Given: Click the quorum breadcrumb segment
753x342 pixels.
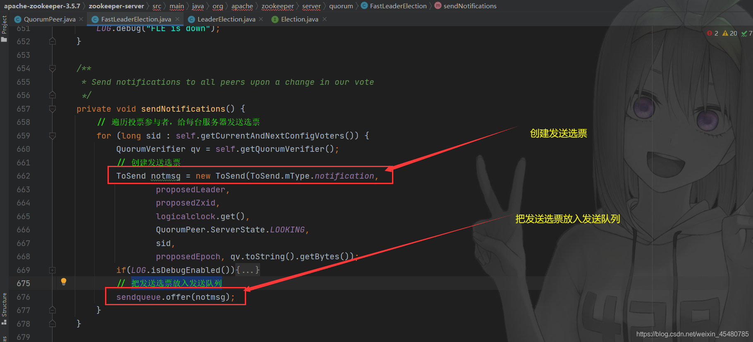Looking at the screenshot, I should pos(341,6).
